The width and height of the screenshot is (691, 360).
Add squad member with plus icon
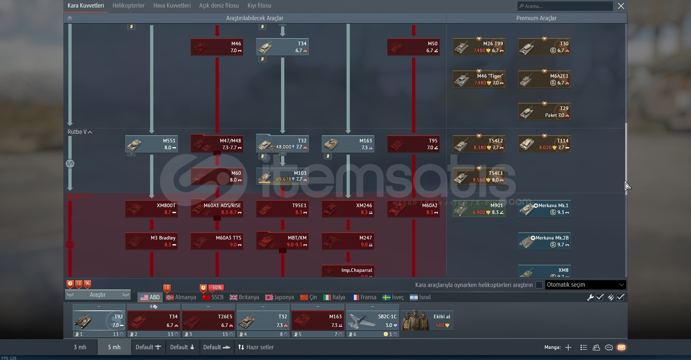coord(568,347)
